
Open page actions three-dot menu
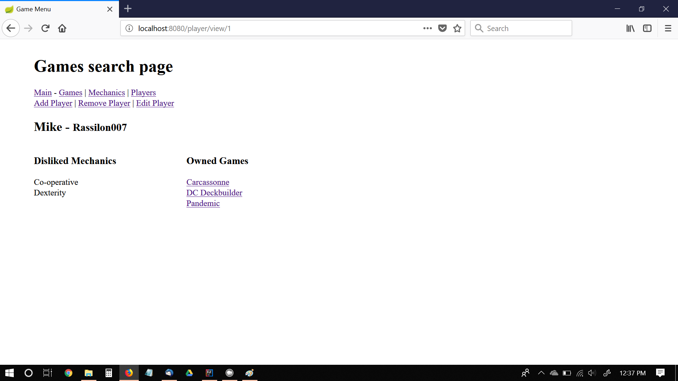[x=427, y=28]
